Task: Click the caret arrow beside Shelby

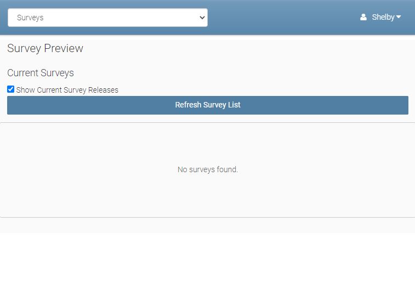Action: [x=399, y=17]
